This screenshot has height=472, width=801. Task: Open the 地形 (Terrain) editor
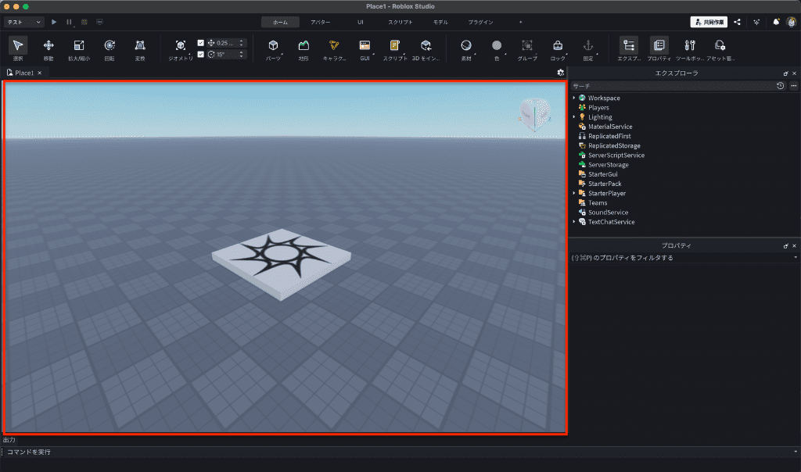pos(304,46)
